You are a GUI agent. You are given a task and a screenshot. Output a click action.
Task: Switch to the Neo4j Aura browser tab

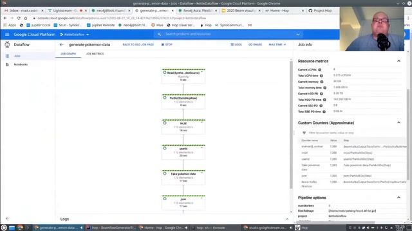(197, 11)
